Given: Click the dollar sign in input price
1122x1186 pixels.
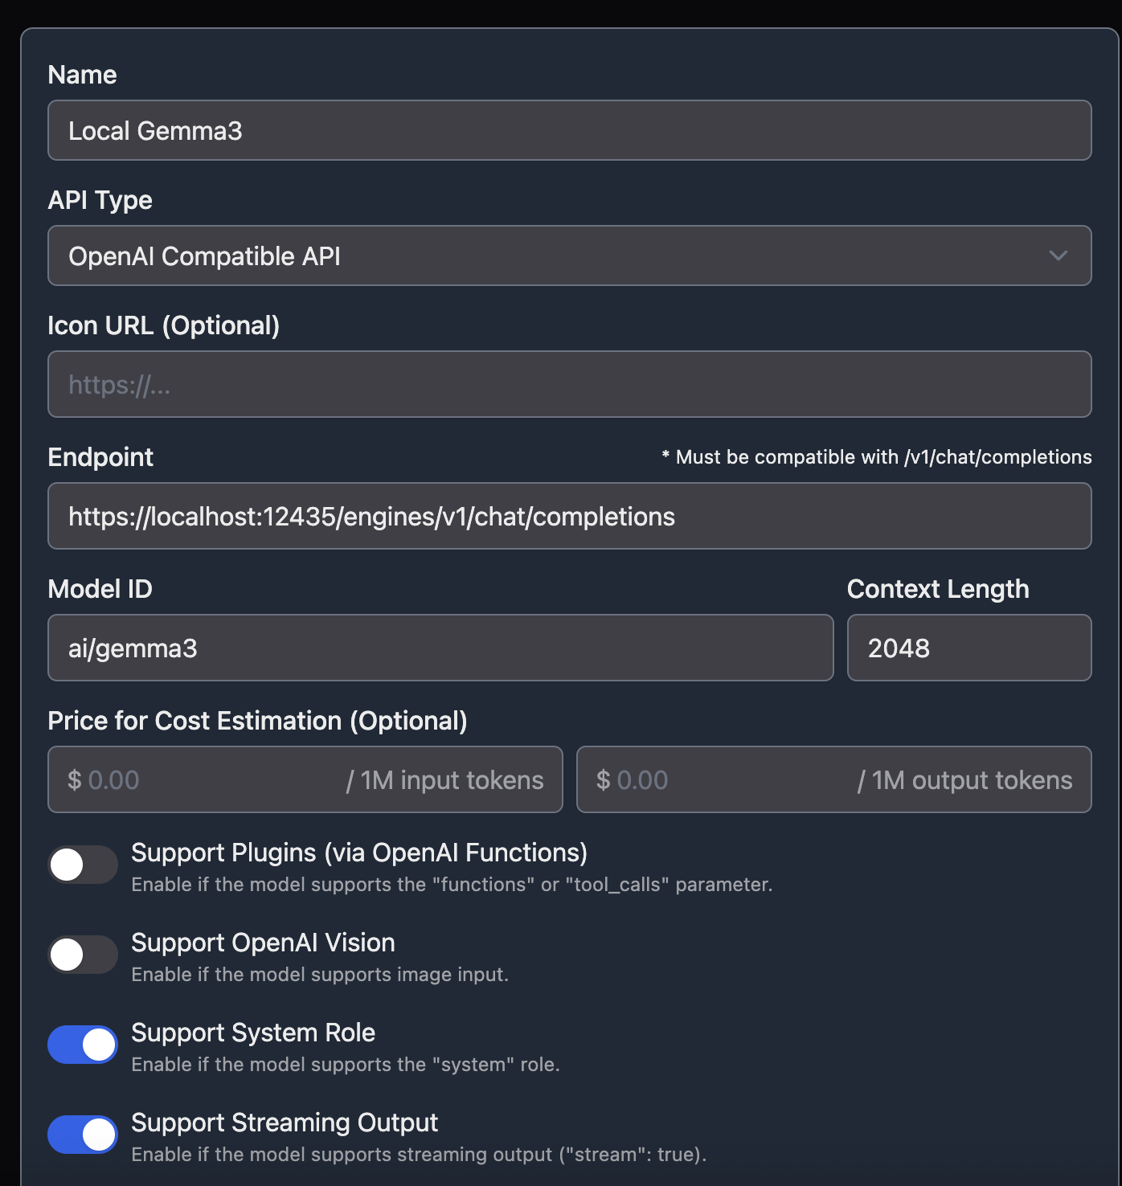Looking at the screenshot, I should 75,780.
